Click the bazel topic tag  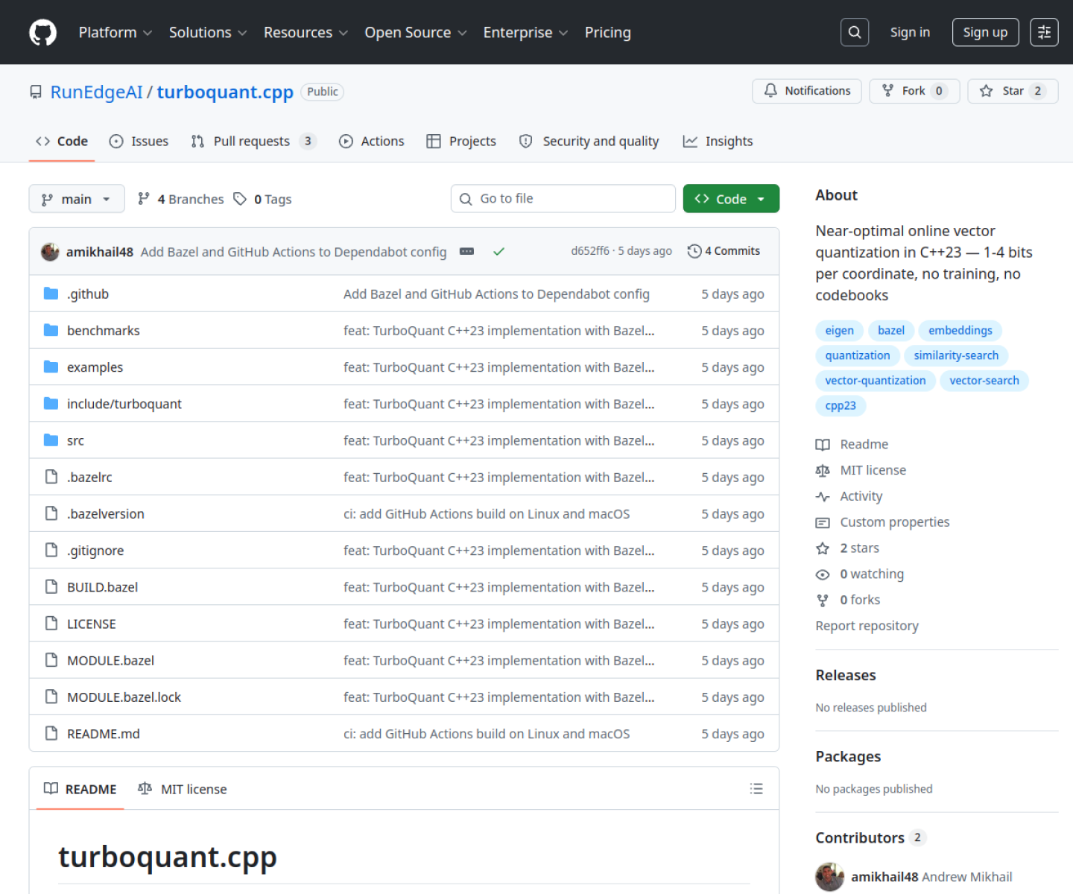pyautogui.click(x=891, y=331)
